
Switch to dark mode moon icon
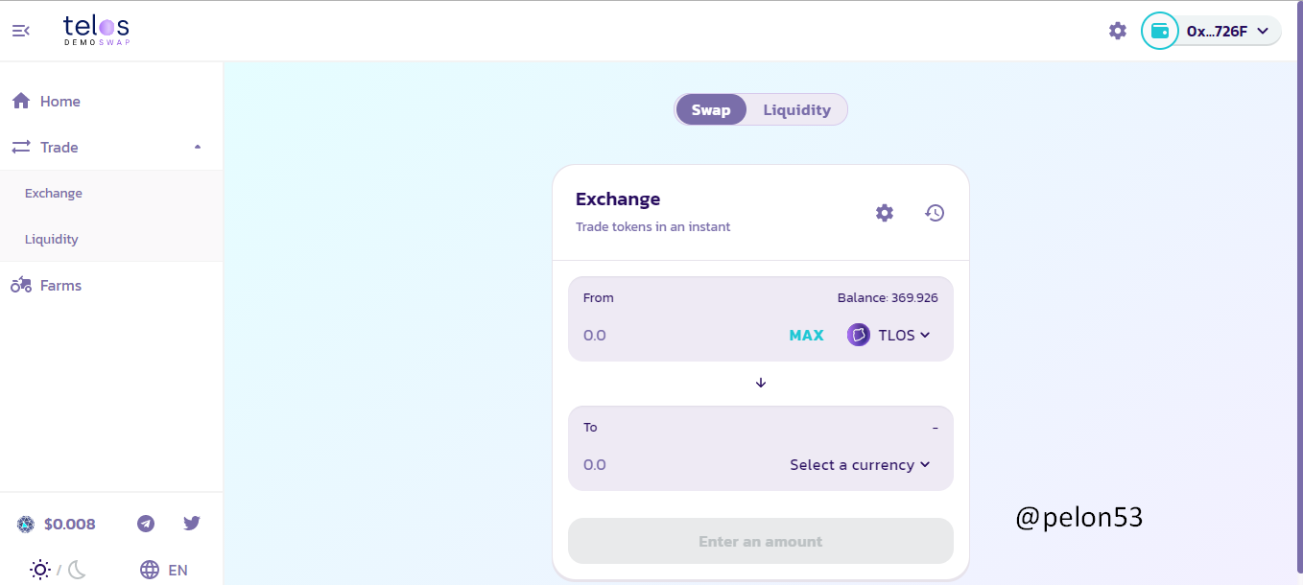78,570
